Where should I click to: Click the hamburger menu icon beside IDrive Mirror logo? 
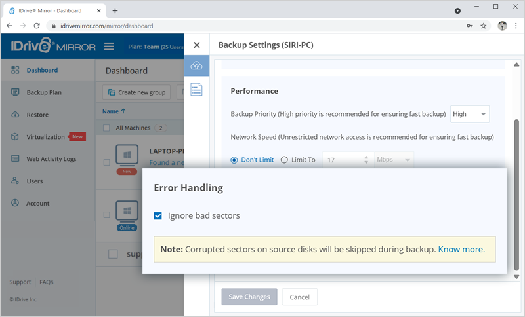click(109, 47)
